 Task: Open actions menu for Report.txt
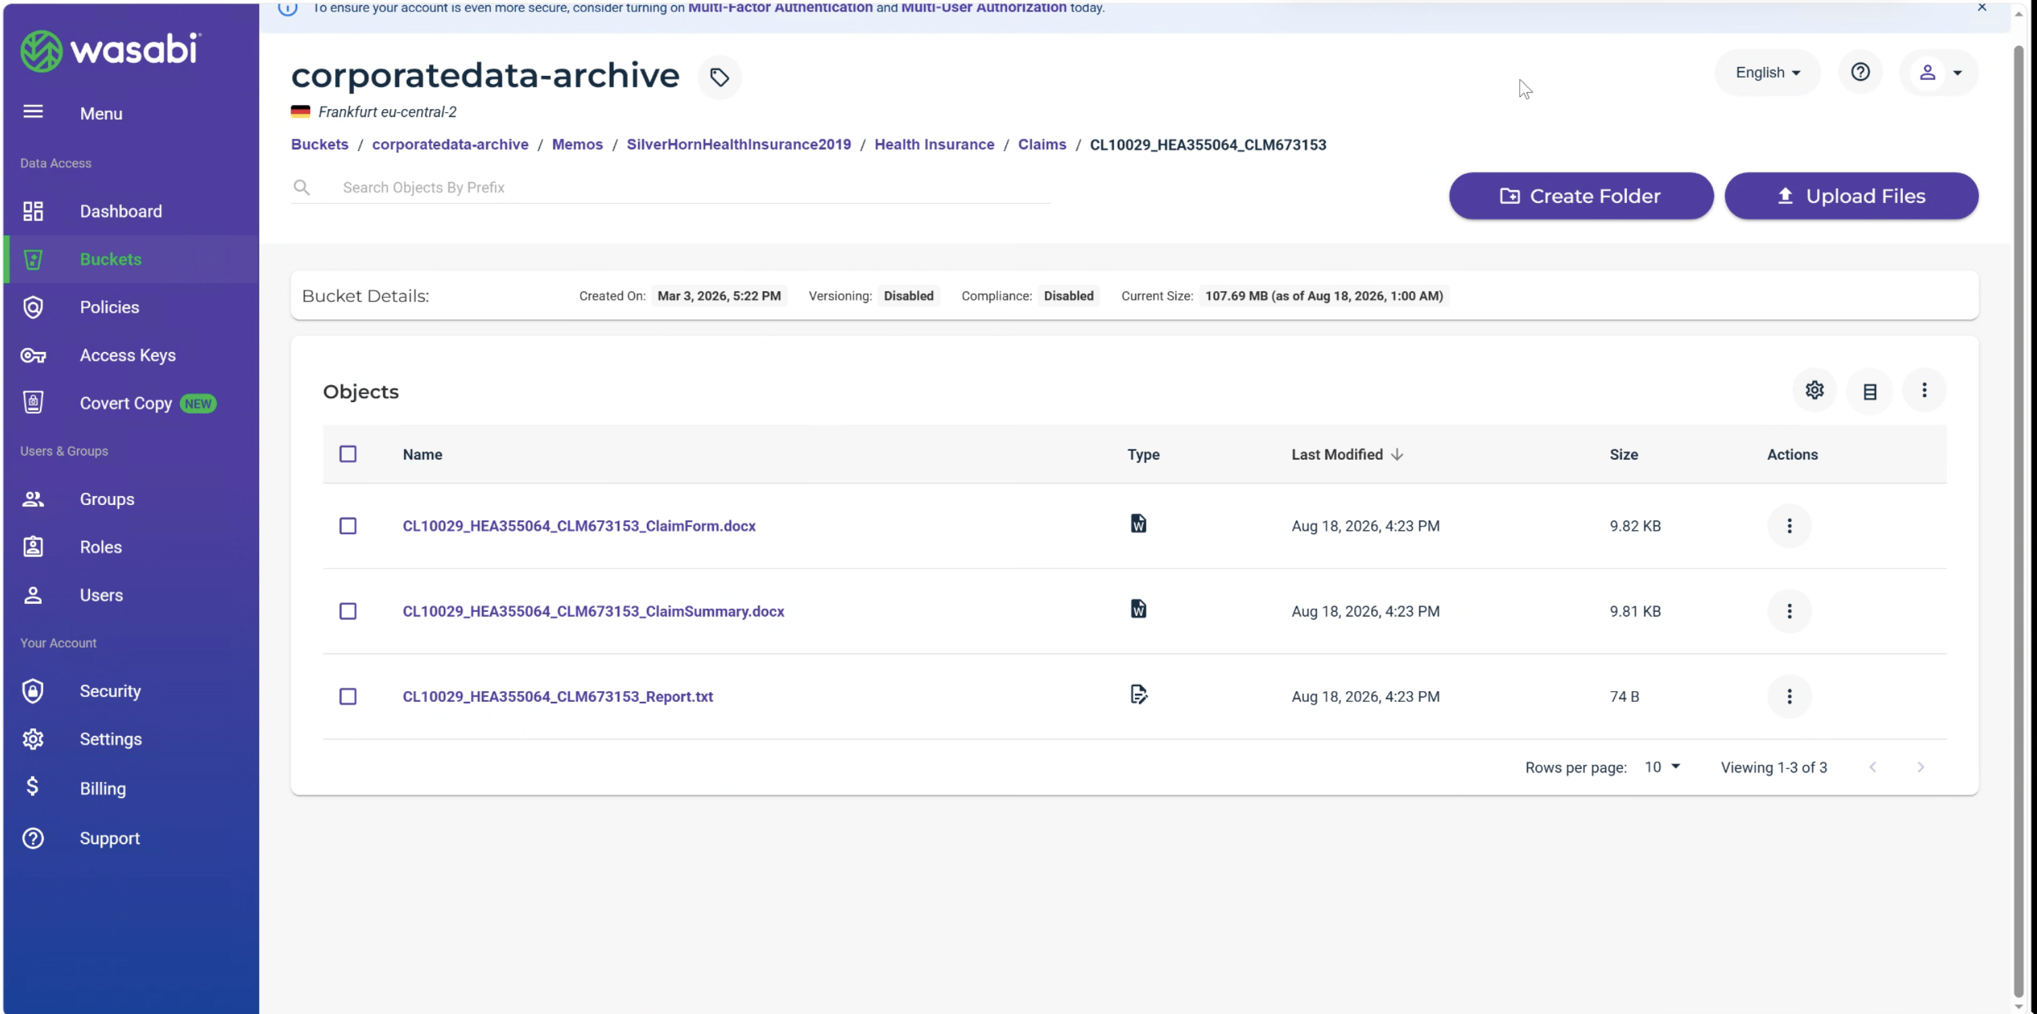[1789, 697]
